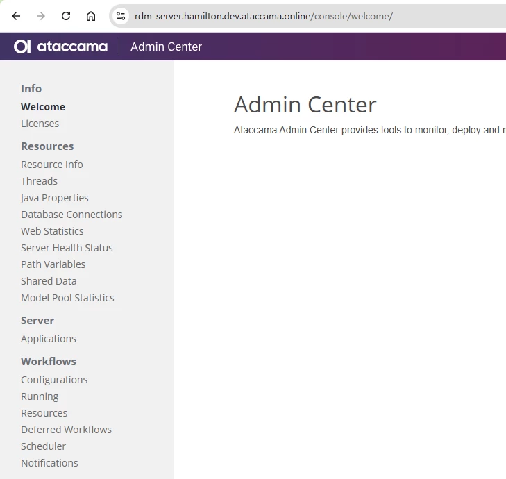Open the Licenses page

click(40, 124)
